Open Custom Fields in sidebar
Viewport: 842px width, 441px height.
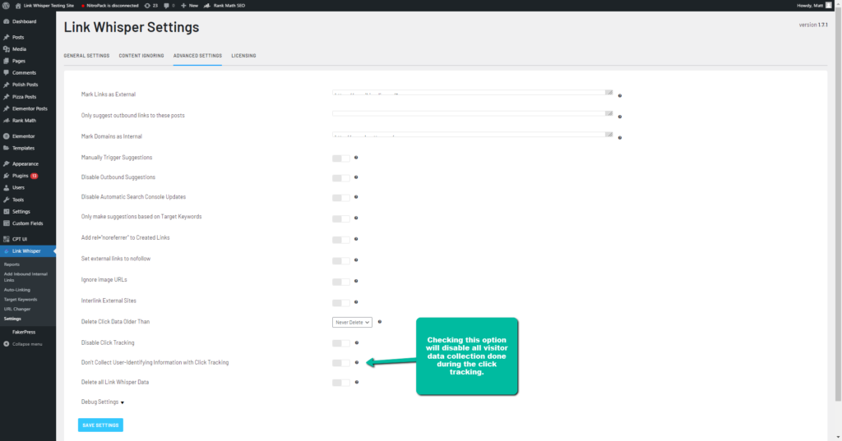coord(27,223)
